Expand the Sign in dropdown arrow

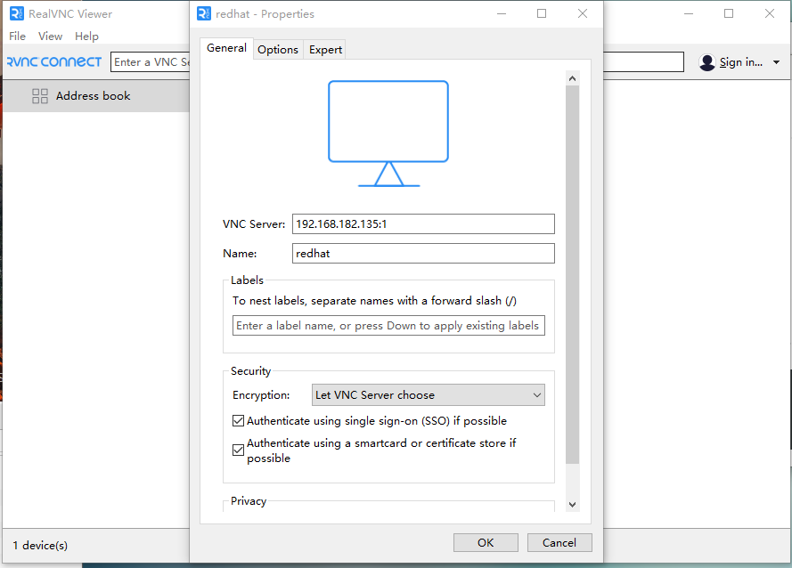click(x=776, y=62)
